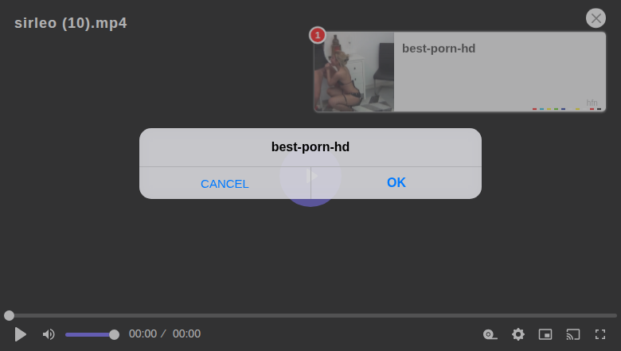Click CANCEL in the dialog
Viewport: 621px width, 351px height.
(x=225, y=184)
